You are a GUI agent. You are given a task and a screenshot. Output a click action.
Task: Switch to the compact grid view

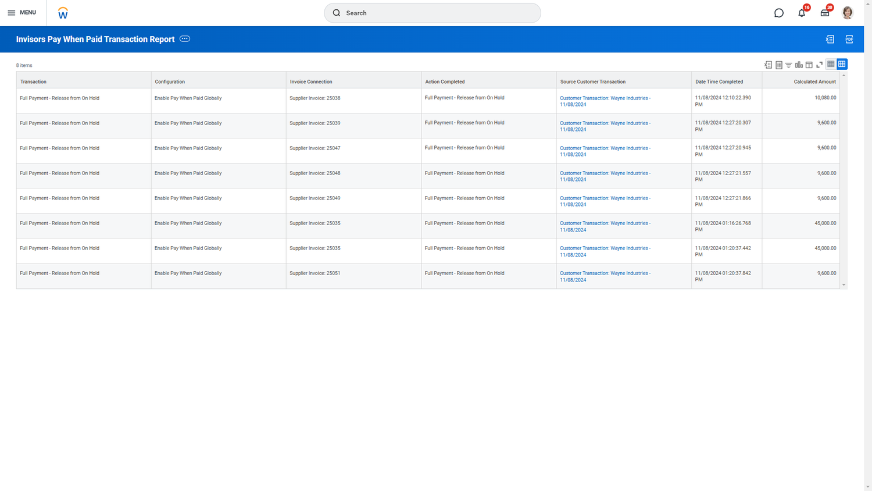click(x=831, y=65)
